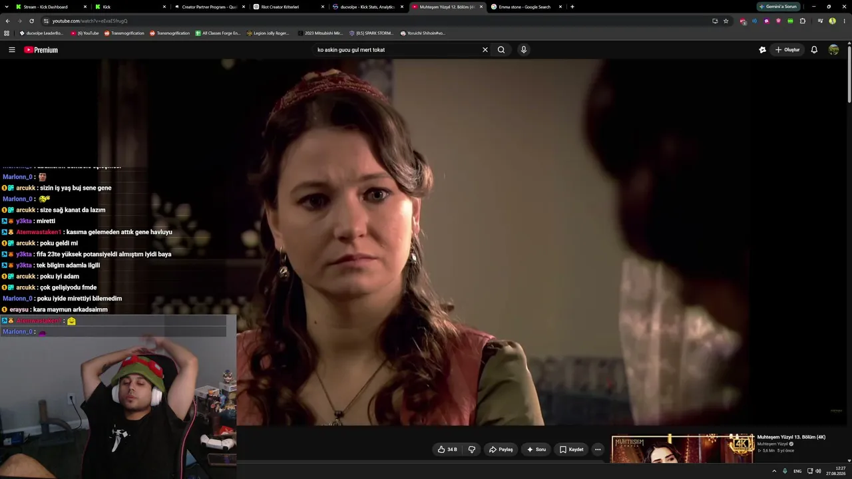The width and height of the screenshot is (852, 479).
Task: Open 2023 Mitsubishi Mir... bookmark
Action: [320, 33]
